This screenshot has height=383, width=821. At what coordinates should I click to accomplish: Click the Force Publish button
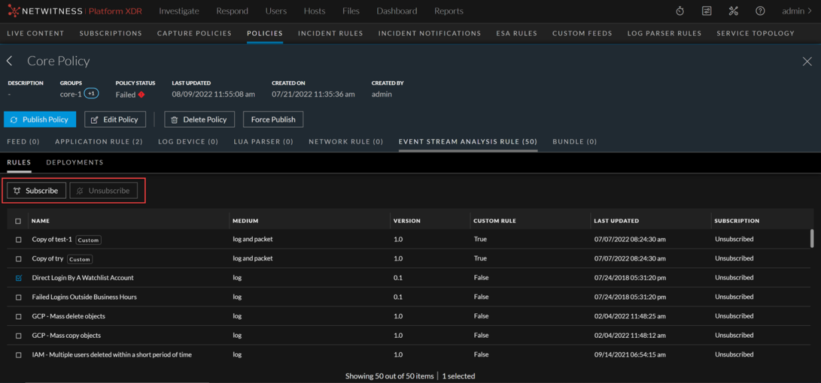273,120
